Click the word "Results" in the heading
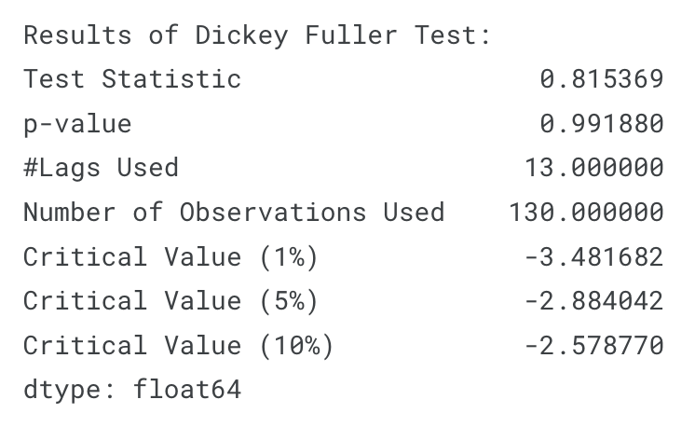The image size is (695, 427). [77, 35]
